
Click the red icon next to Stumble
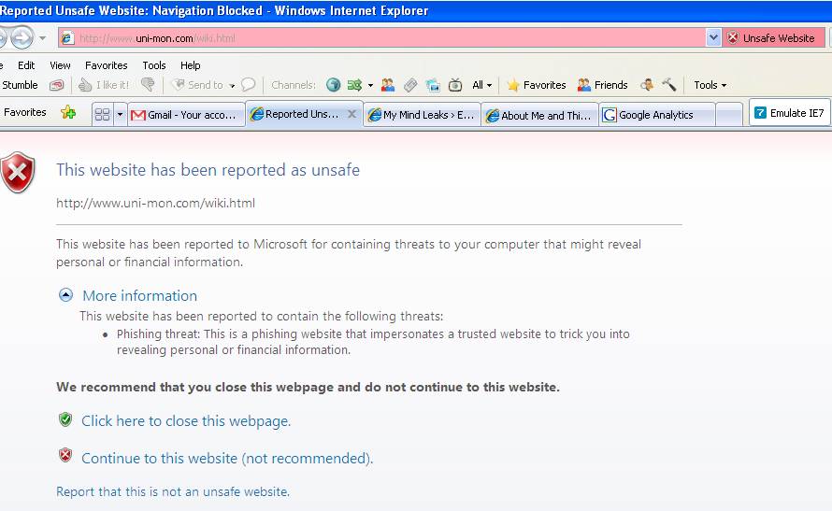tap(57, 85)
